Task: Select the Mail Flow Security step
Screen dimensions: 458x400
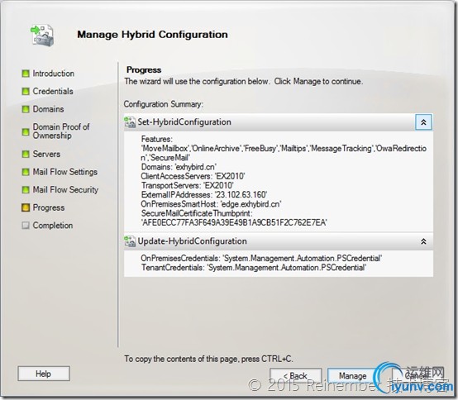Action: click(x=65, y=190)
